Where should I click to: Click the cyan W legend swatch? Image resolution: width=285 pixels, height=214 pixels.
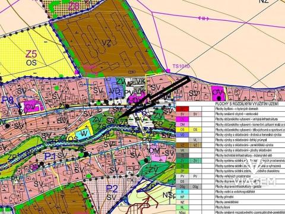182,192
